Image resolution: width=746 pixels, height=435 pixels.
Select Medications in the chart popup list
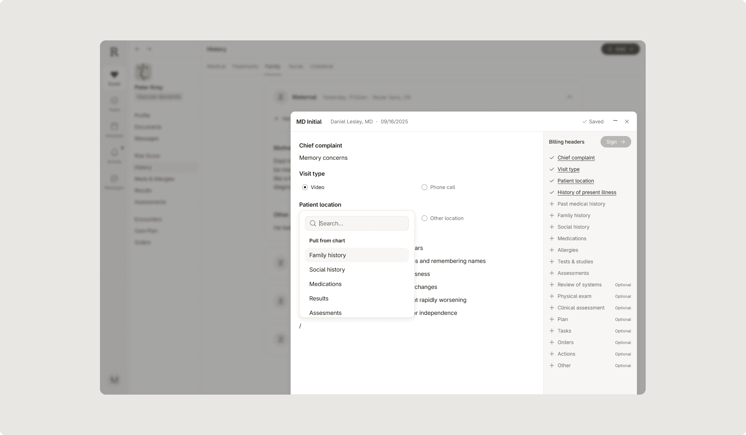click(x=325, y=284)
